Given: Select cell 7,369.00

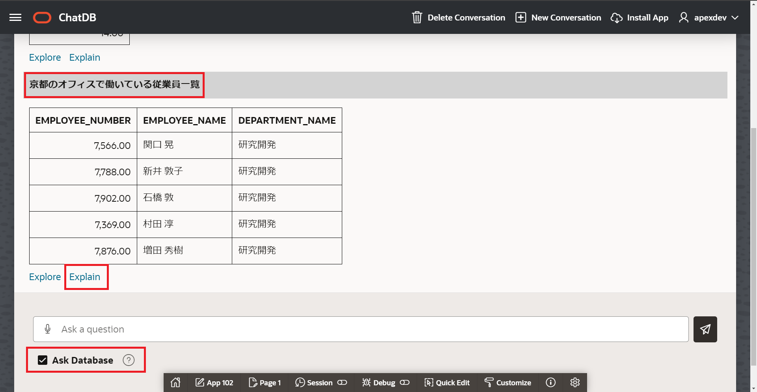Looking at the screenshot, I should click(x=83, y=225).
